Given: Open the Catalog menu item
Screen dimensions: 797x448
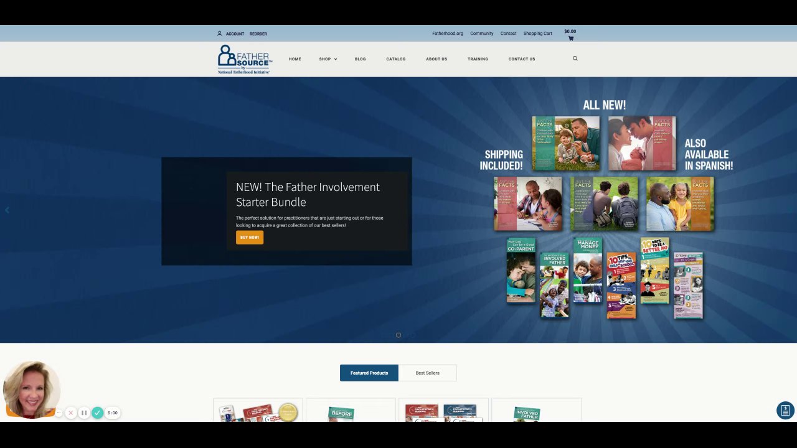Looking at the screenshot, I should tap(396, 59).
